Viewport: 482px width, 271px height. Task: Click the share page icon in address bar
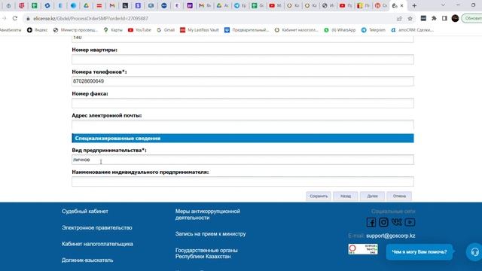pyautogui.click(x=399, y=18)
